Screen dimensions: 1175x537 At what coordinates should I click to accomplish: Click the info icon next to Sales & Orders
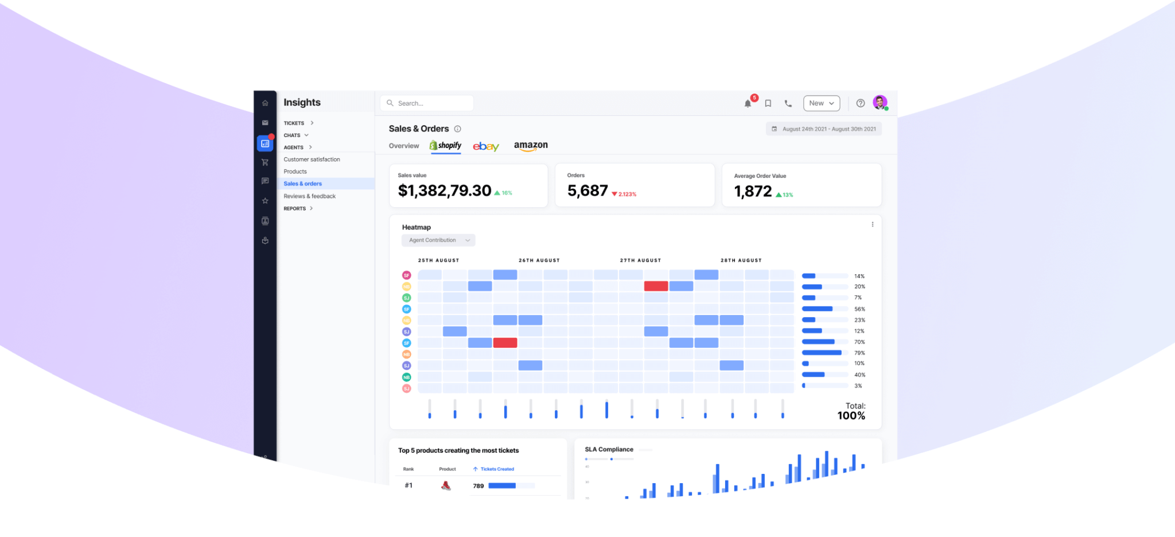(457, 129)
